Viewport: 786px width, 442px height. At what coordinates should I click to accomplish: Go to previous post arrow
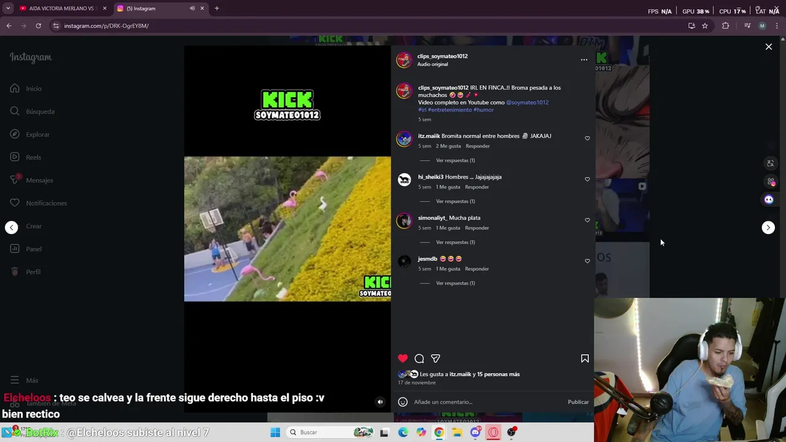point(12,228)
